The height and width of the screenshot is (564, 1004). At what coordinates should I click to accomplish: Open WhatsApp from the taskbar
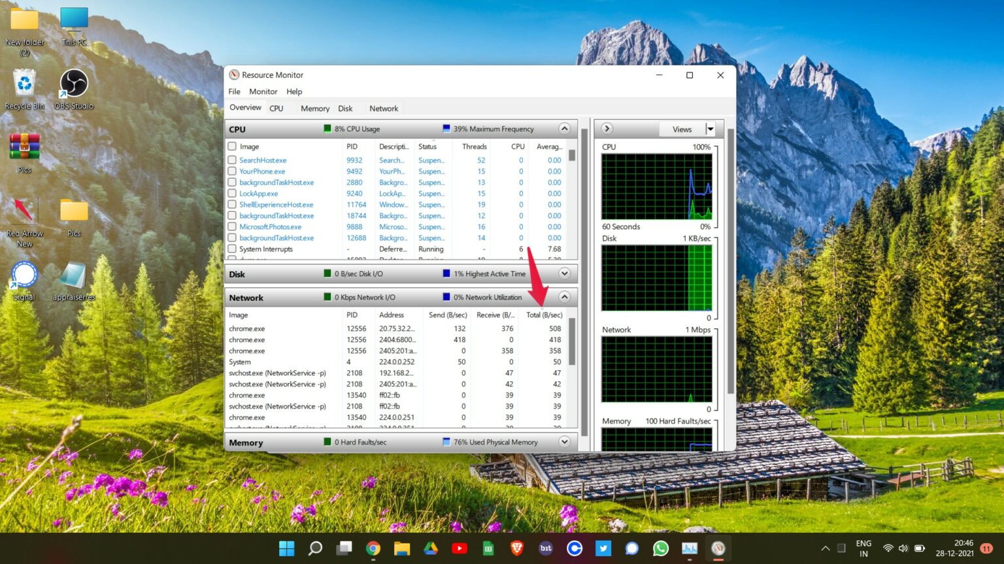click(x=660, y=548)
